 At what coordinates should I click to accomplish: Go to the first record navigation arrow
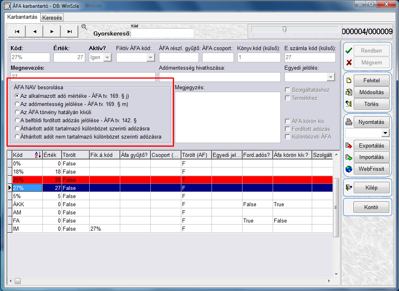click(x=17, y=31)
